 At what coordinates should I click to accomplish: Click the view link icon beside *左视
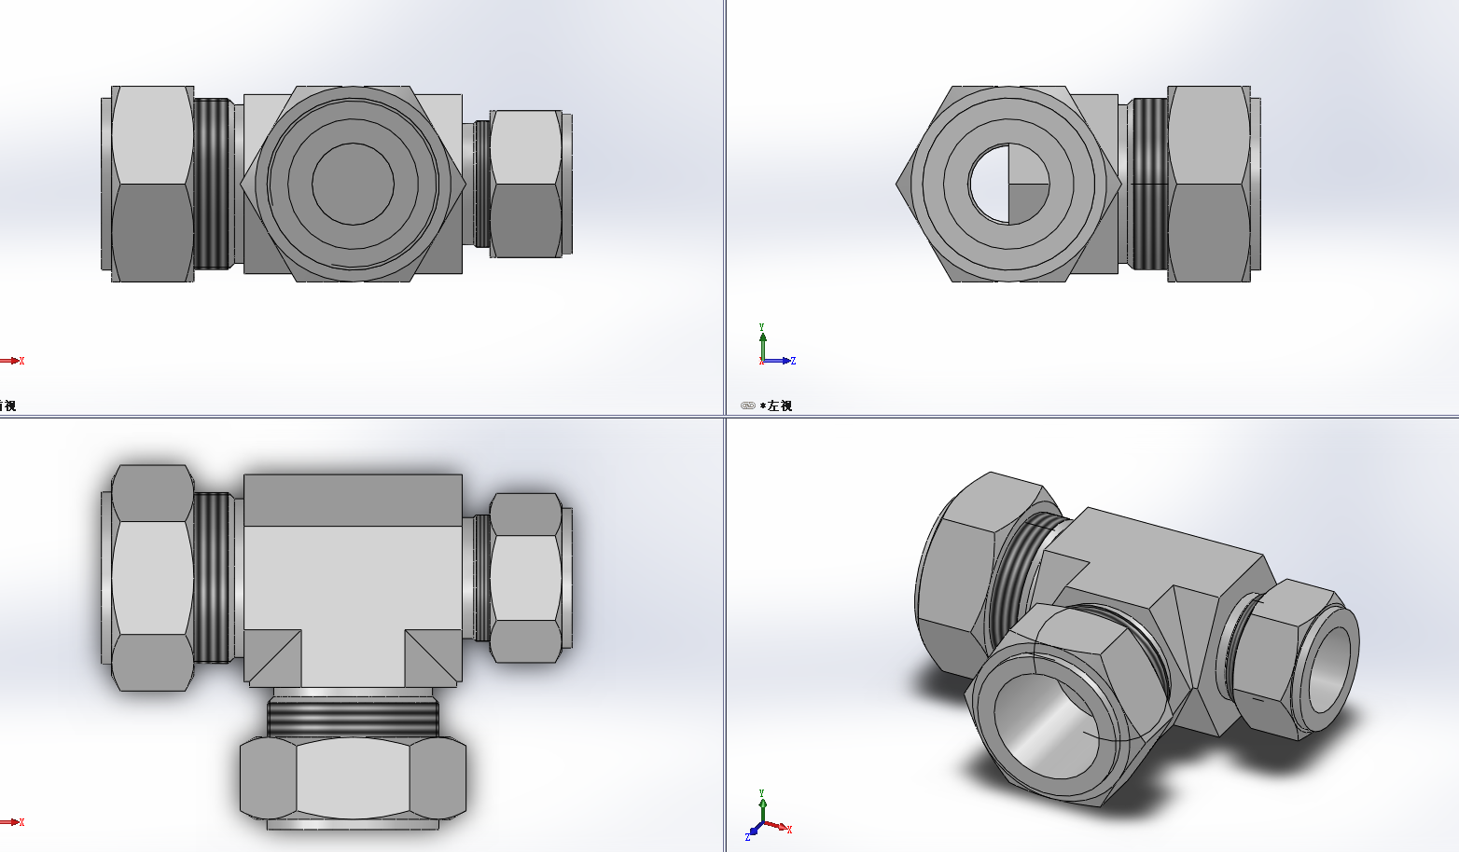point(747,405)
